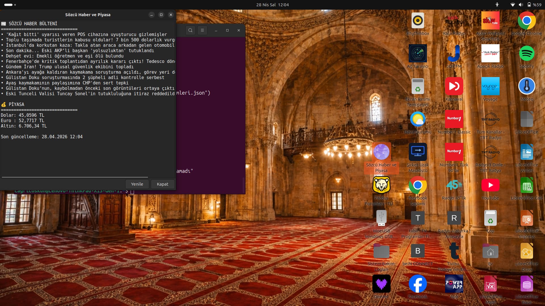This screenshot has width=545, height=306.
Task: Launch LibreOffice Calc icon
Action: (527, 185)
